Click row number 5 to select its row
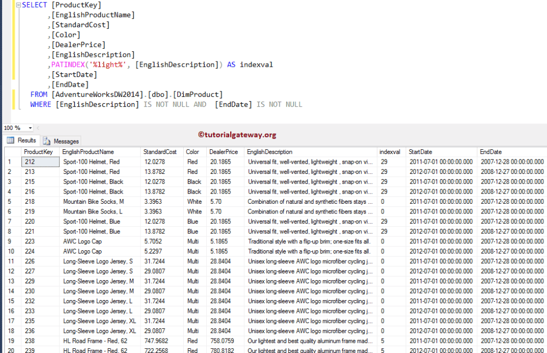The height and width of the screenshot is (353, 547). point(9,202)
